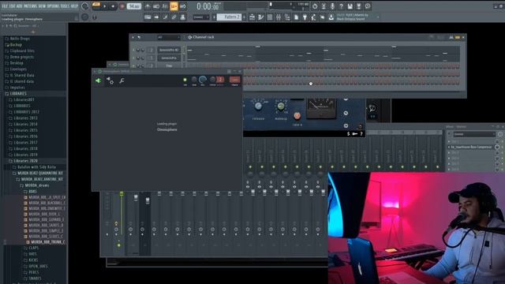This screenshot has height=284, width=505.
Task: Open the TOOLS menu
Action: 65,6
